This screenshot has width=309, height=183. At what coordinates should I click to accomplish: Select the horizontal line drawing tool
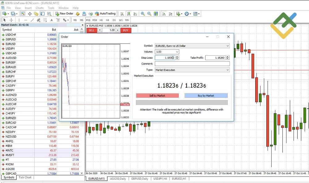[x=25, y=19]
